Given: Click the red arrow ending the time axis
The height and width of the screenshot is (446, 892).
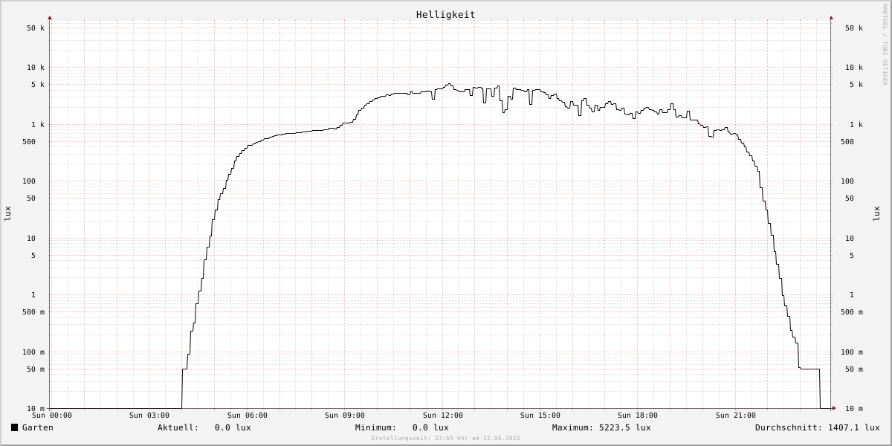Looking at the screenshot, I should coord(834,408).
